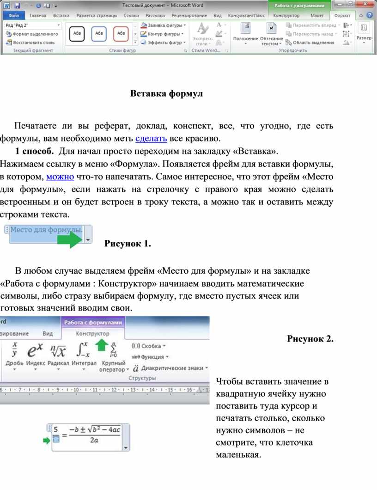Switch to the Главная tab

coord(38,15)
